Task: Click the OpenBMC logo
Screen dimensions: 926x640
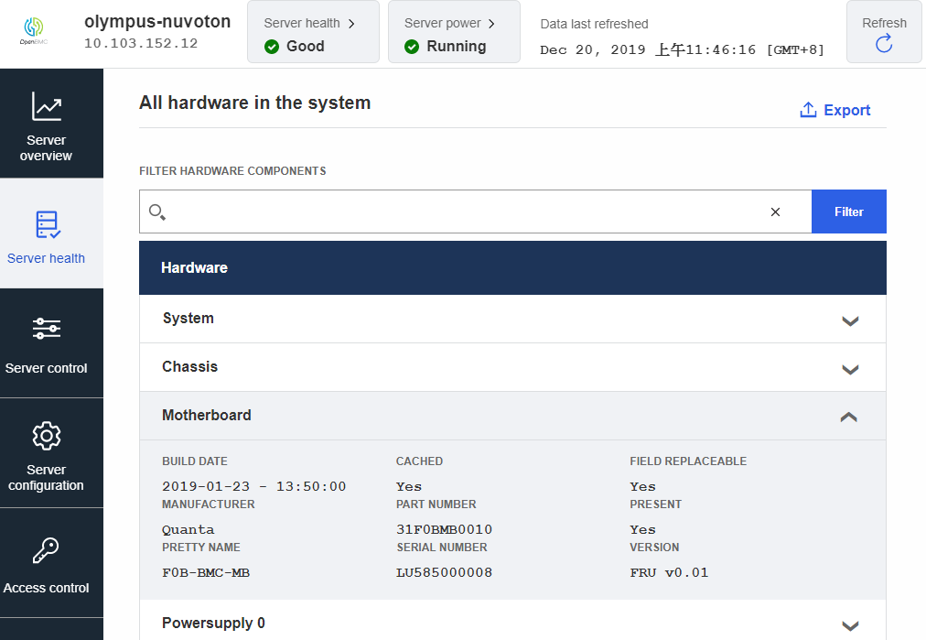Action: point(32,31)
